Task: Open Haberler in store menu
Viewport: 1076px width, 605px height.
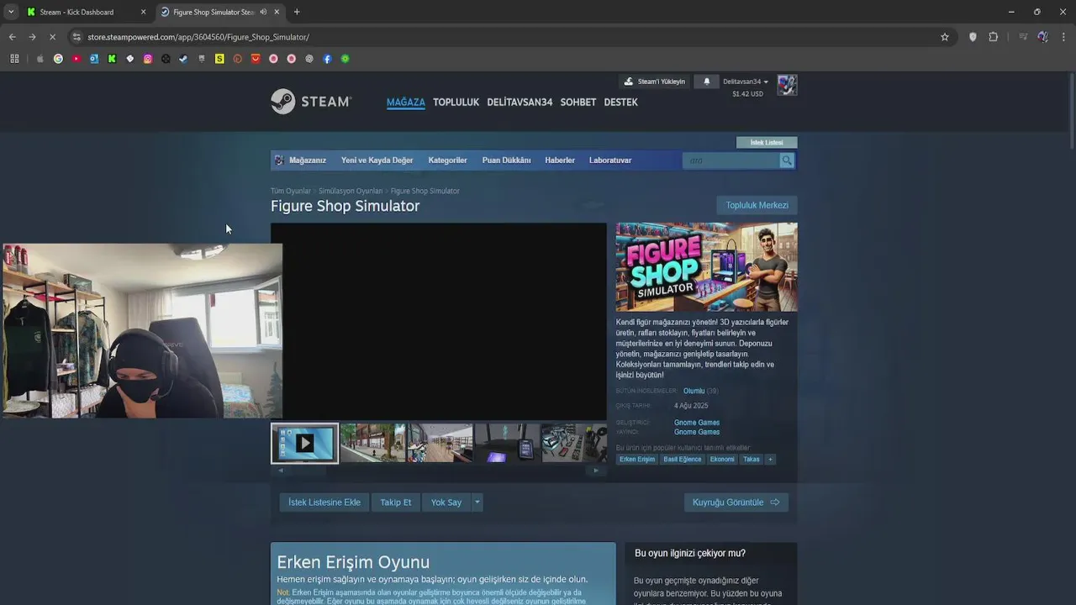Action: coord(560,160)
